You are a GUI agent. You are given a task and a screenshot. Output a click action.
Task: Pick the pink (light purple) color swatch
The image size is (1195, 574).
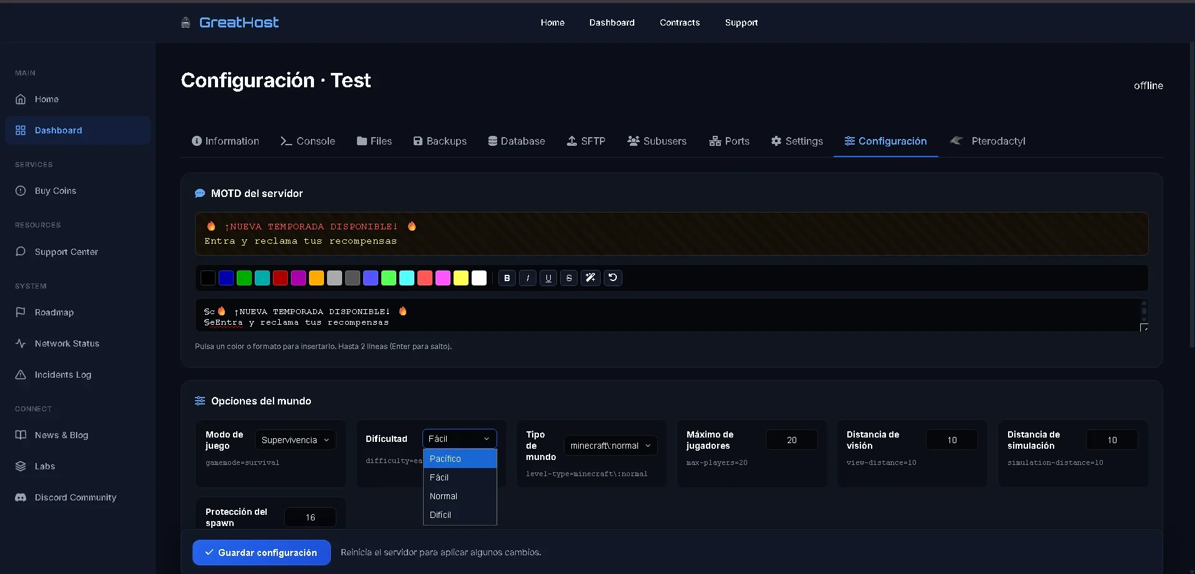click(443, 278)
